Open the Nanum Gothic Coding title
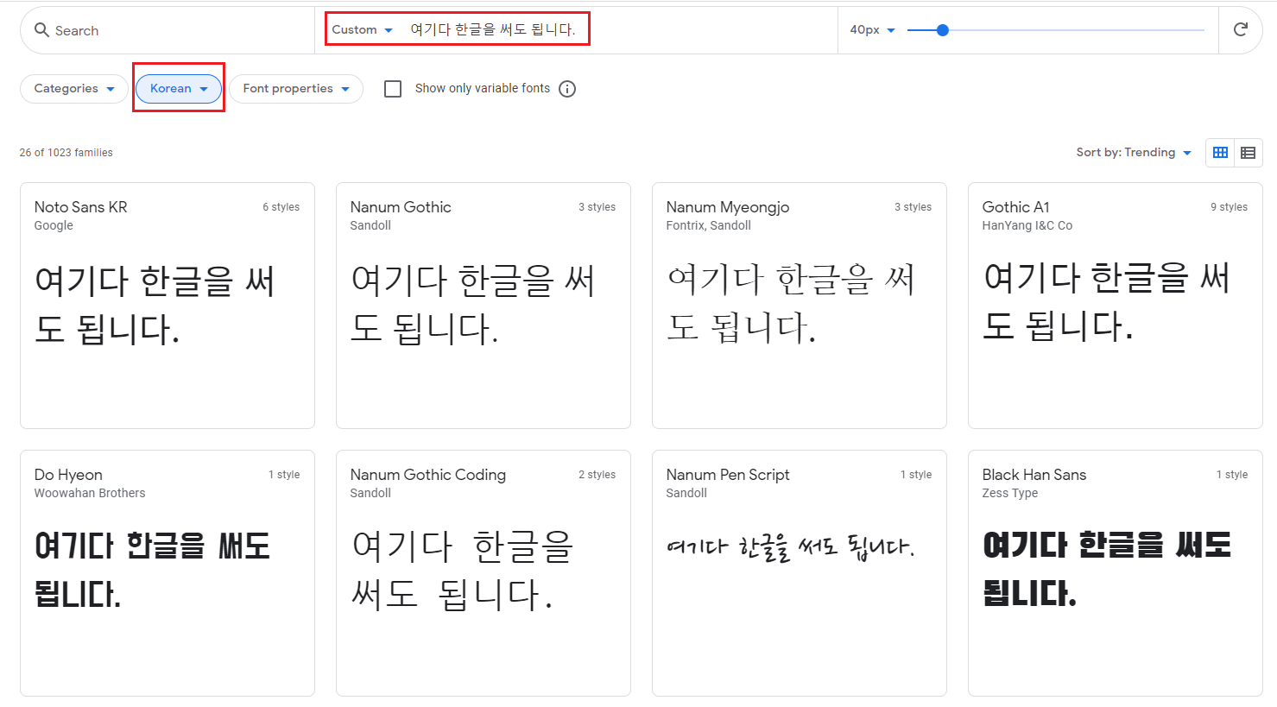The width and height of the screenshot is (1277, 707). pyautogui.click(x=428, y=475)
